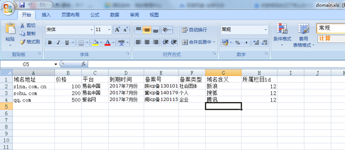
Task: Click the Select All corner triangle
Action: (7, 73)
